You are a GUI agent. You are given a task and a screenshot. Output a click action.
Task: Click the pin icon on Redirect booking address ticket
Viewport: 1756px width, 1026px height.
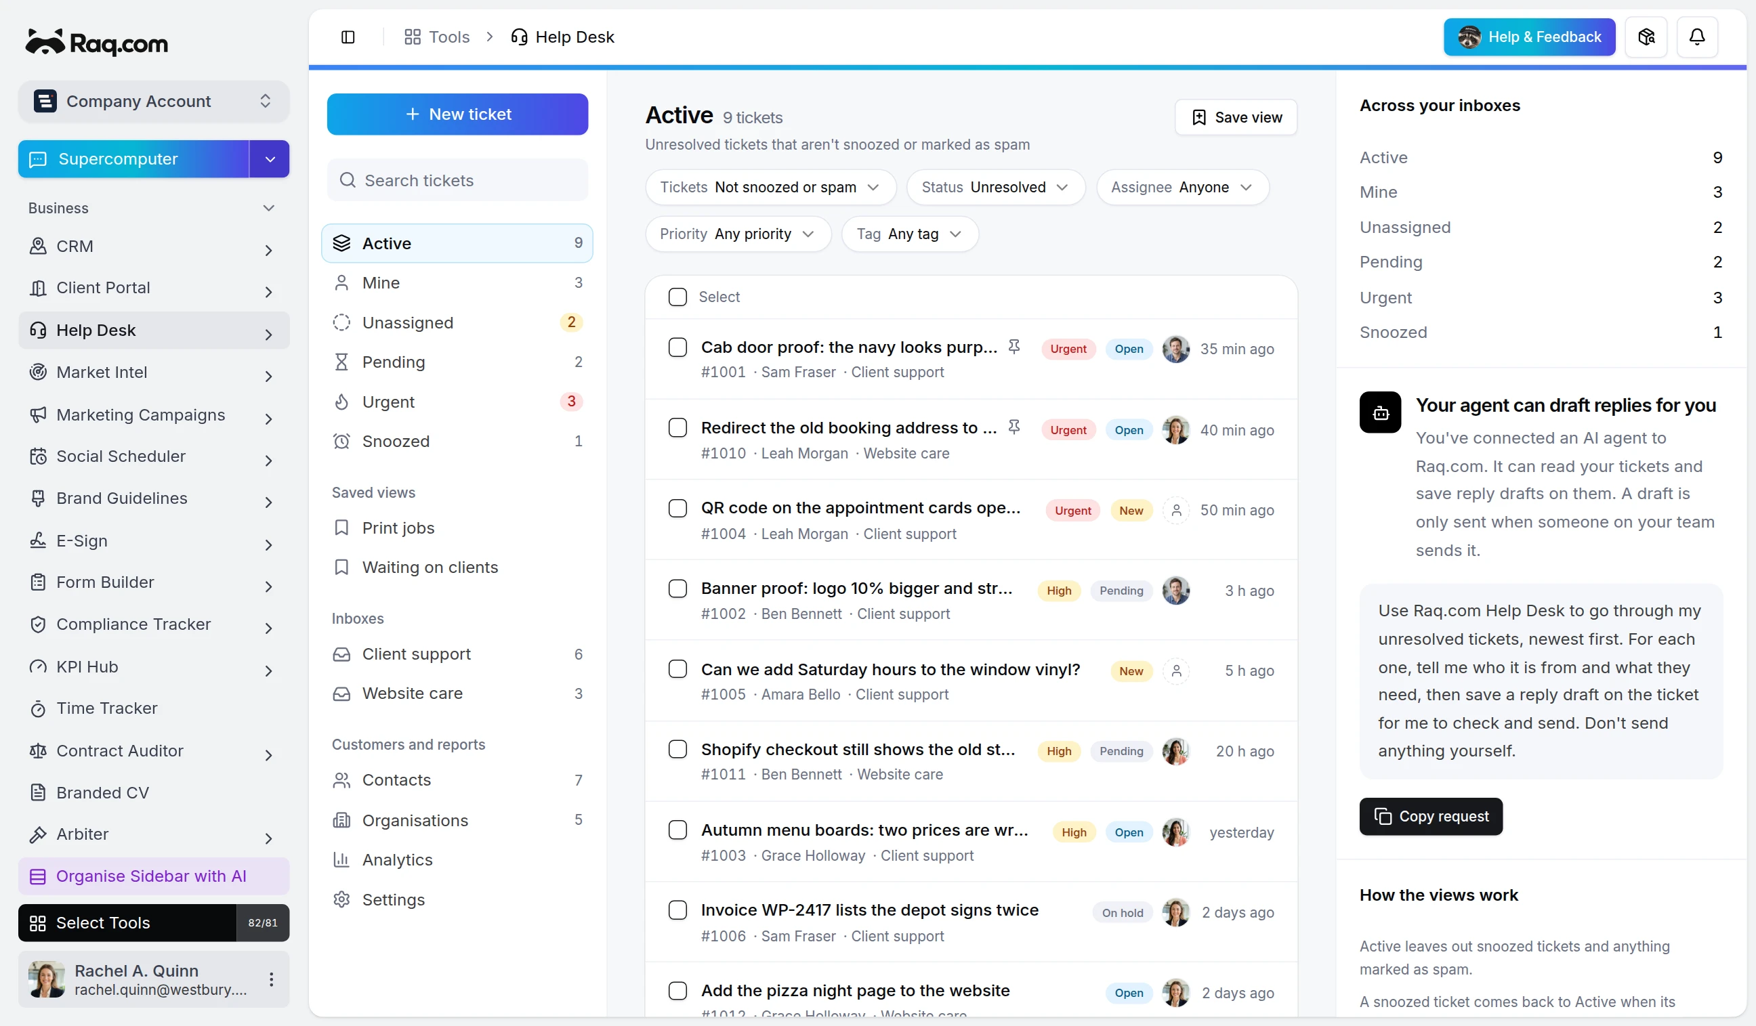[x=1014, y=427]
